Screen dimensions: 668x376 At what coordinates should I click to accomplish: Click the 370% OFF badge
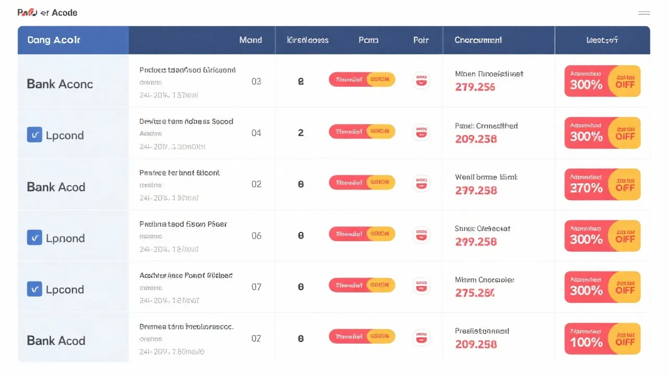602,184
